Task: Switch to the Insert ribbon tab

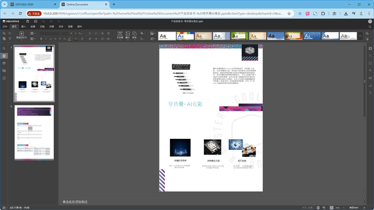Action: 23,27
